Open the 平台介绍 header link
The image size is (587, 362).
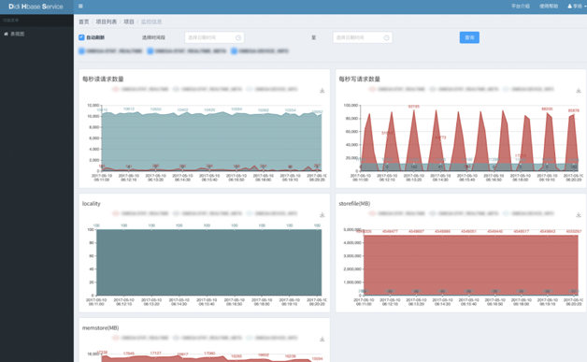[x=521, y=6]
